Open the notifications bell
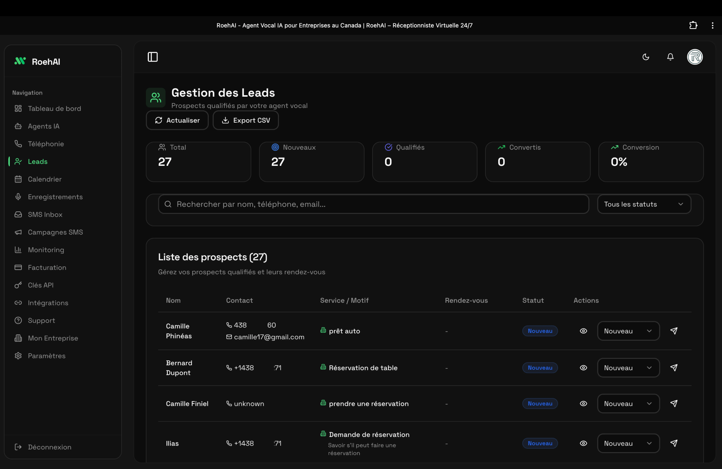The height and width of the screenshot is (469, 722). tap(670, 57)
